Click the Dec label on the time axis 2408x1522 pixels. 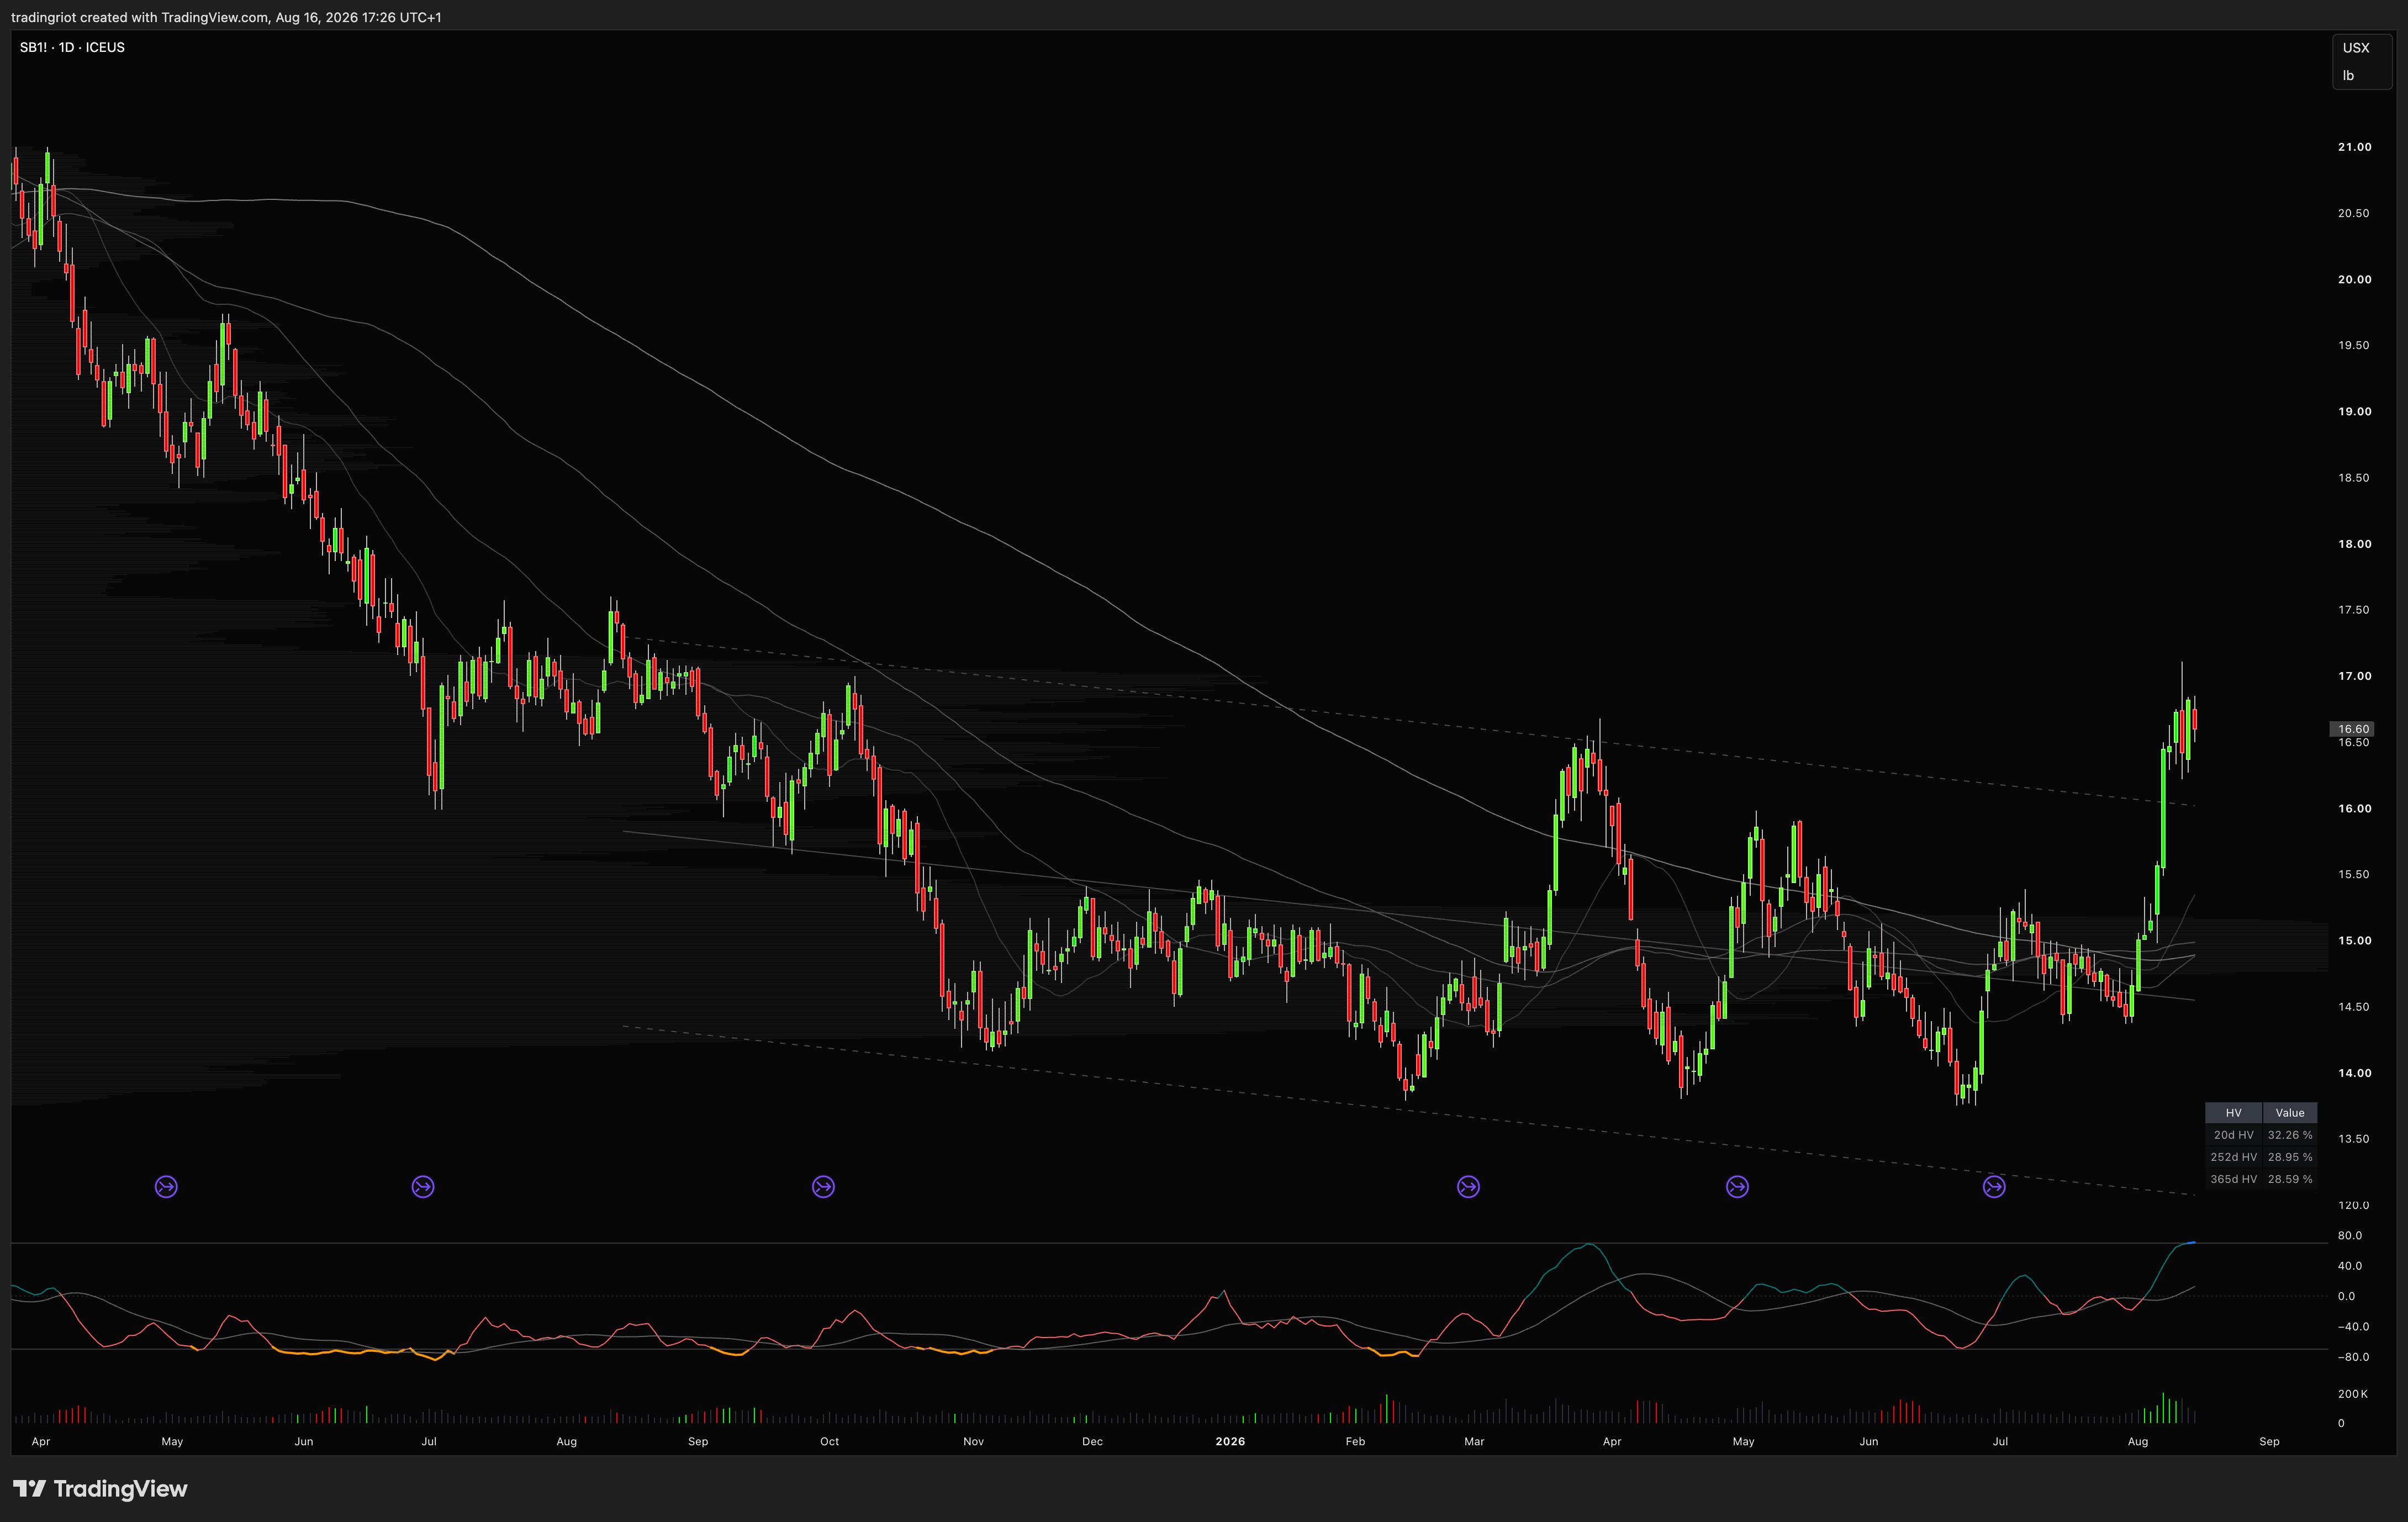tap(1092, 1442)
